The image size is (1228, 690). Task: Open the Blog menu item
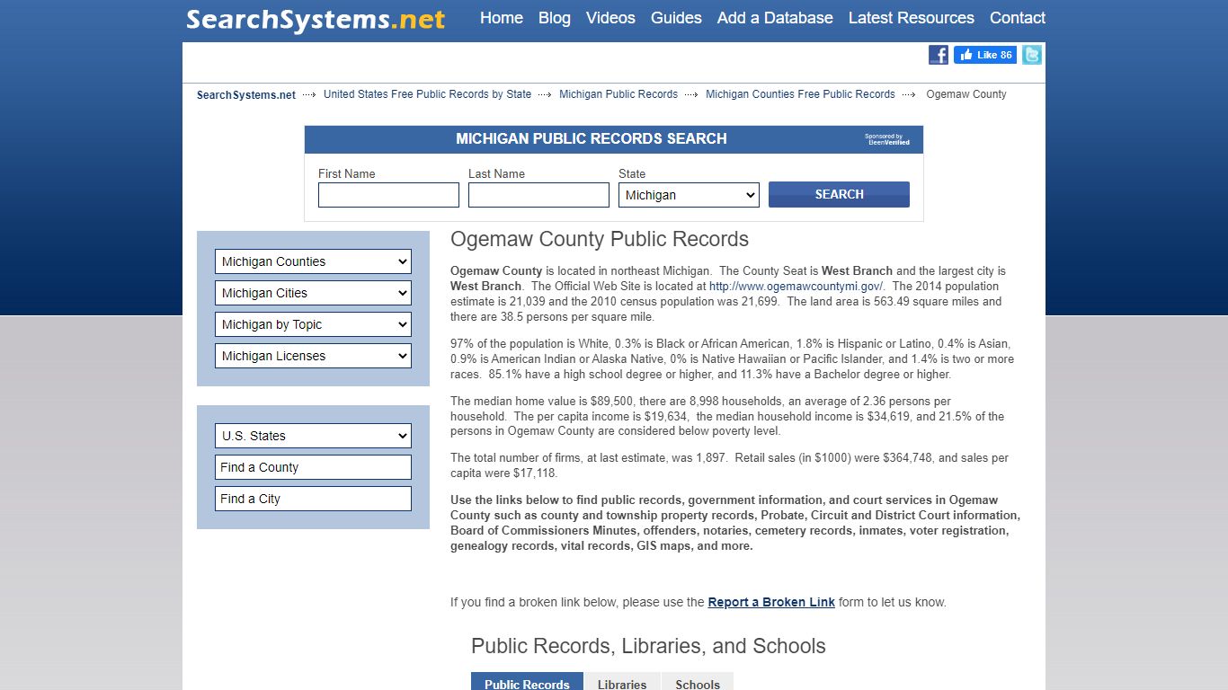coord(555,18)
